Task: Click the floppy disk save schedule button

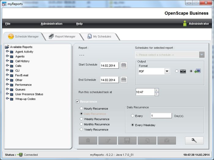Action: pos(127,140)
